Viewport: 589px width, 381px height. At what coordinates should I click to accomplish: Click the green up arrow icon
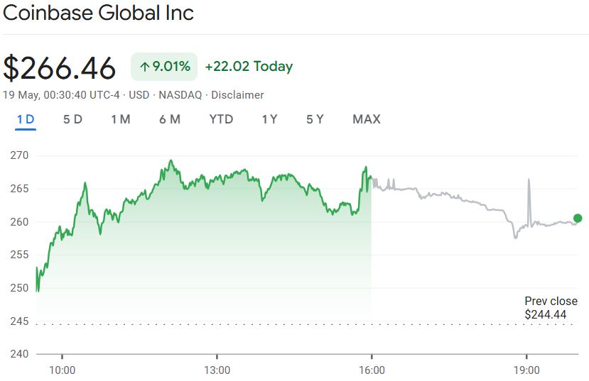(144, 67)
